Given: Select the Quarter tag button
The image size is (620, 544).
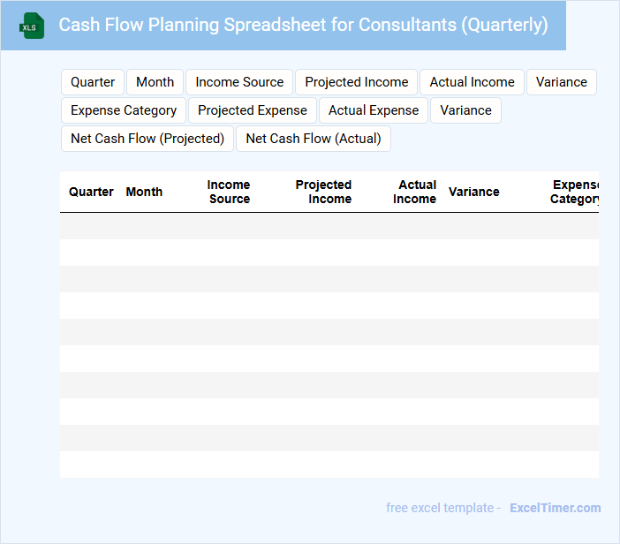Looking at the screenshot, I should [x=93, y=82].
